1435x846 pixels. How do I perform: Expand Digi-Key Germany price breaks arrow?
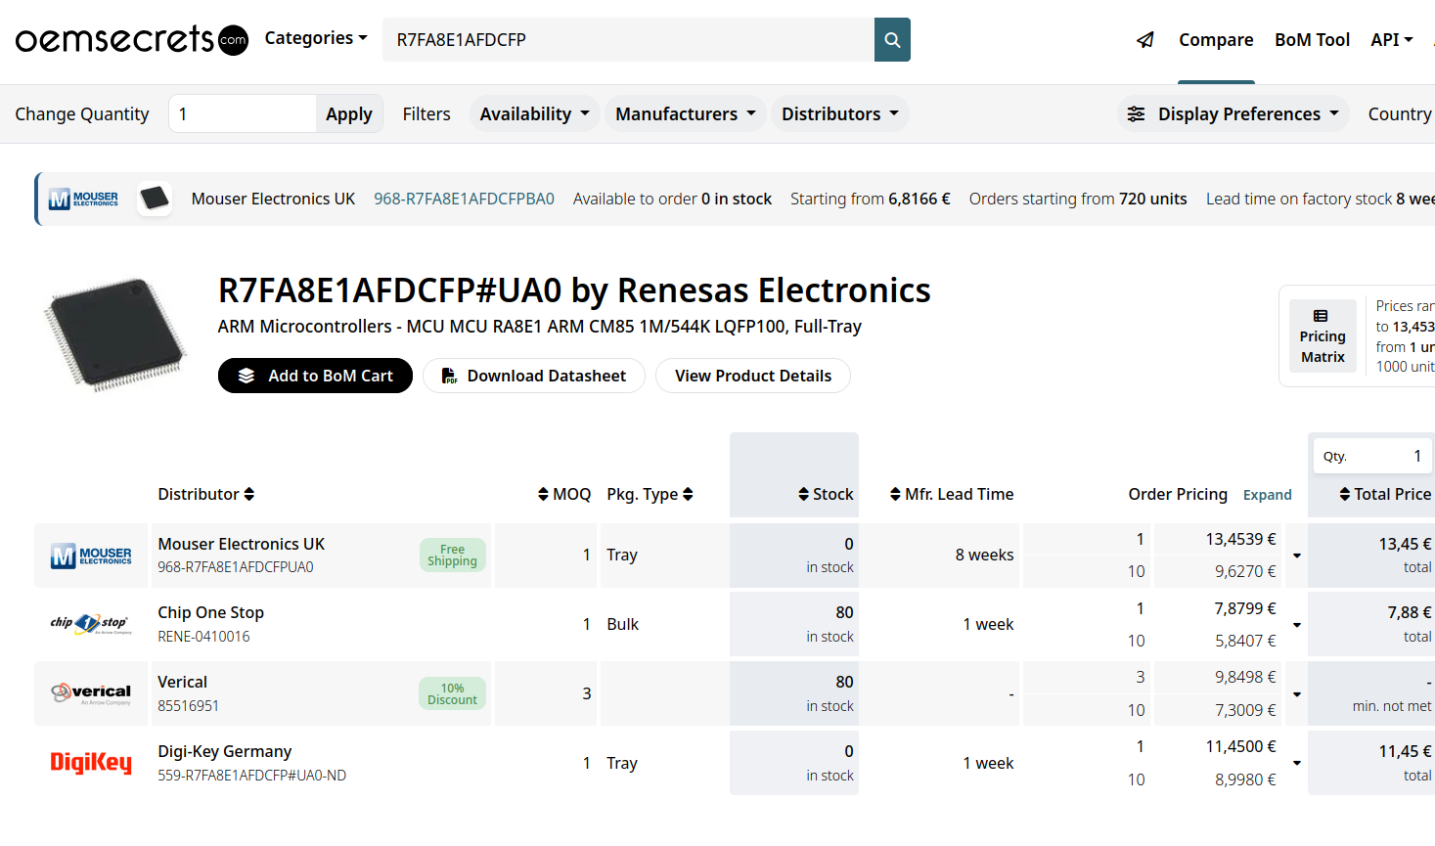tap(1297, 763)
